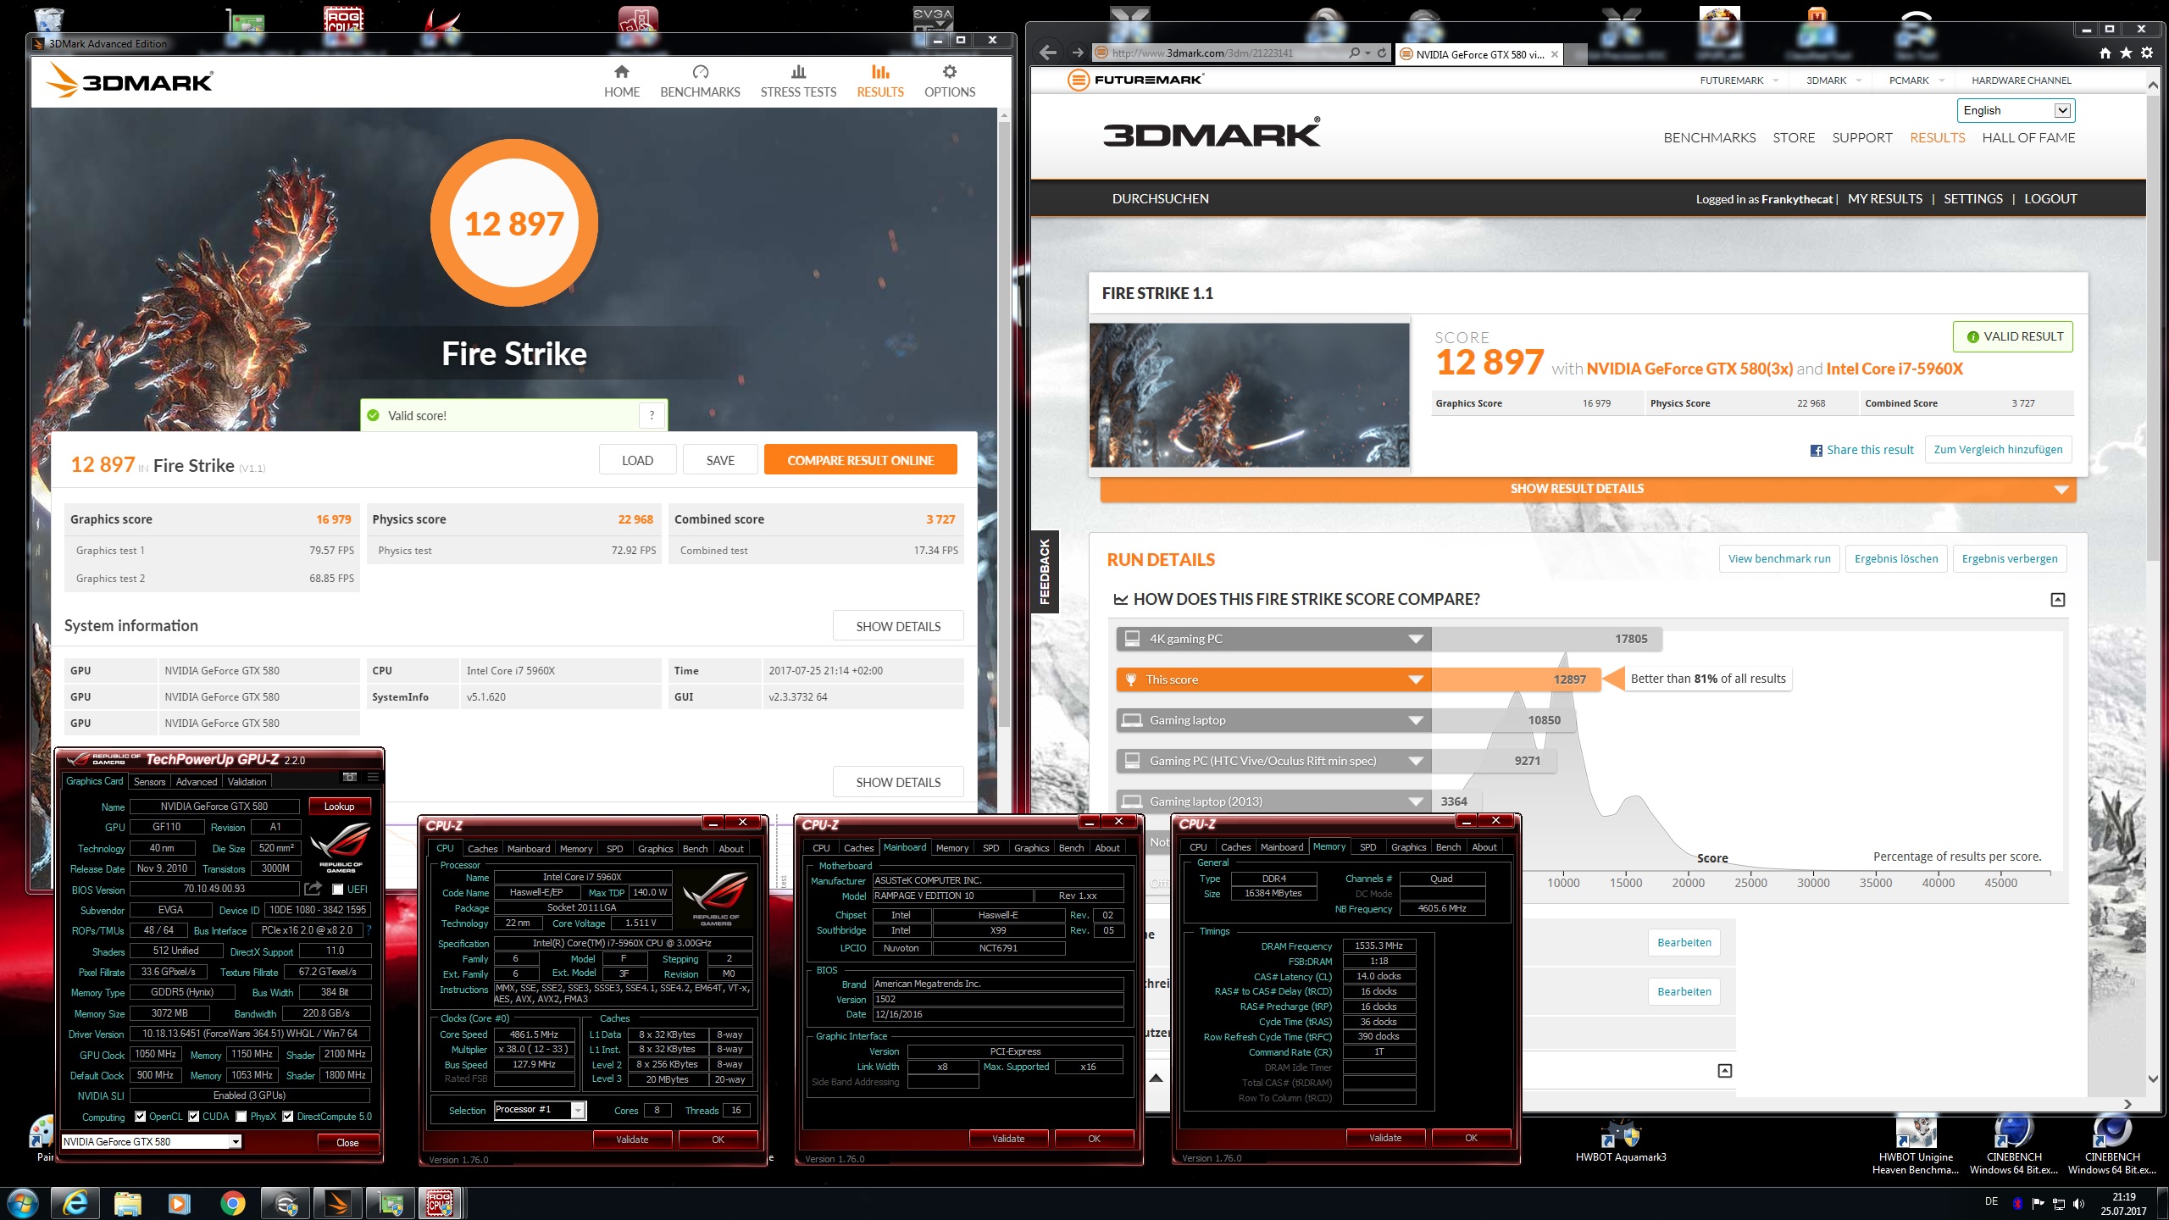Expand the Gaming laptop (2013) dropdown
This screenshot has width=2169, height=1220.
coord(1416,801)
